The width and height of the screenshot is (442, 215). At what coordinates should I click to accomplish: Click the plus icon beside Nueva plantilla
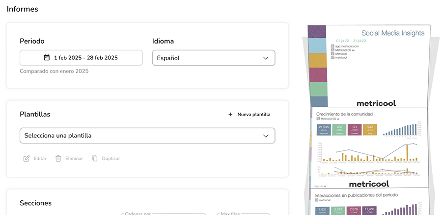pos(231,115)
